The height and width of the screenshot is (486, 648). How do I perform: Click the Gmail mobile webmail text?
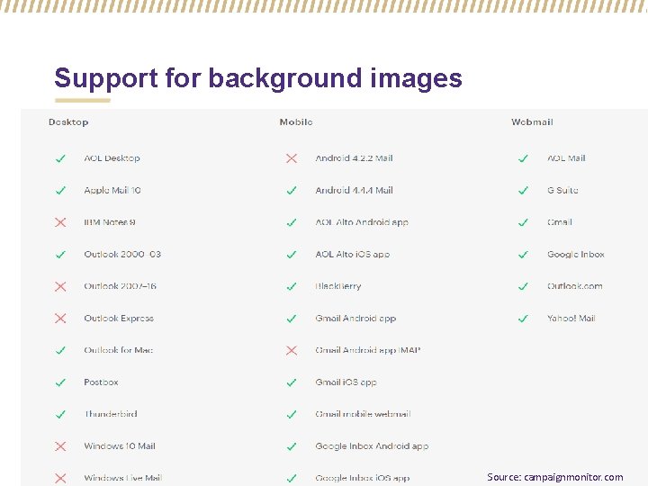pos(364,414)
